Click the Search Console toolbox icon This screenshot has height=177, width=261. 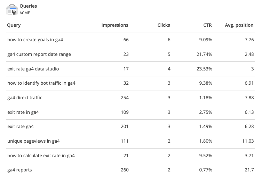coord(12,10)
